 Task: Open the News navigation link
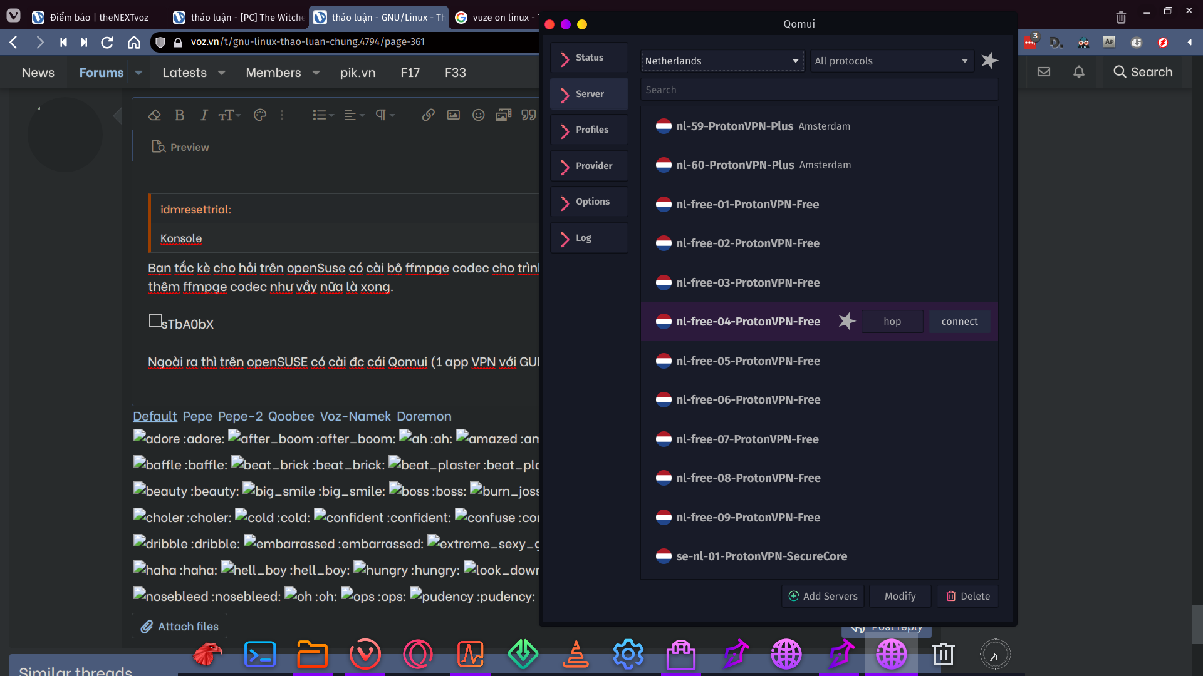pyautogui.click(x=38, y=73)
